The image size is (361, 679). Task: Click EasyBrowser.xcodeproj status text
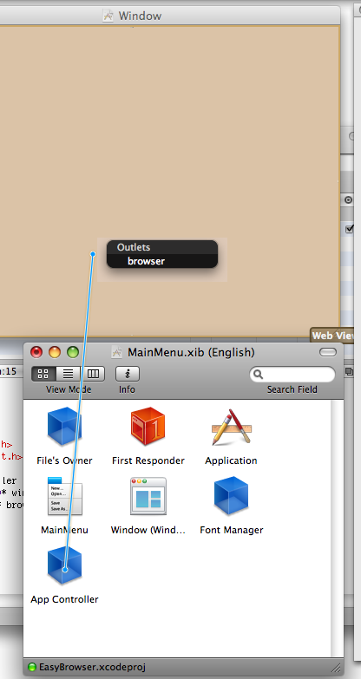tap(92, 667)
